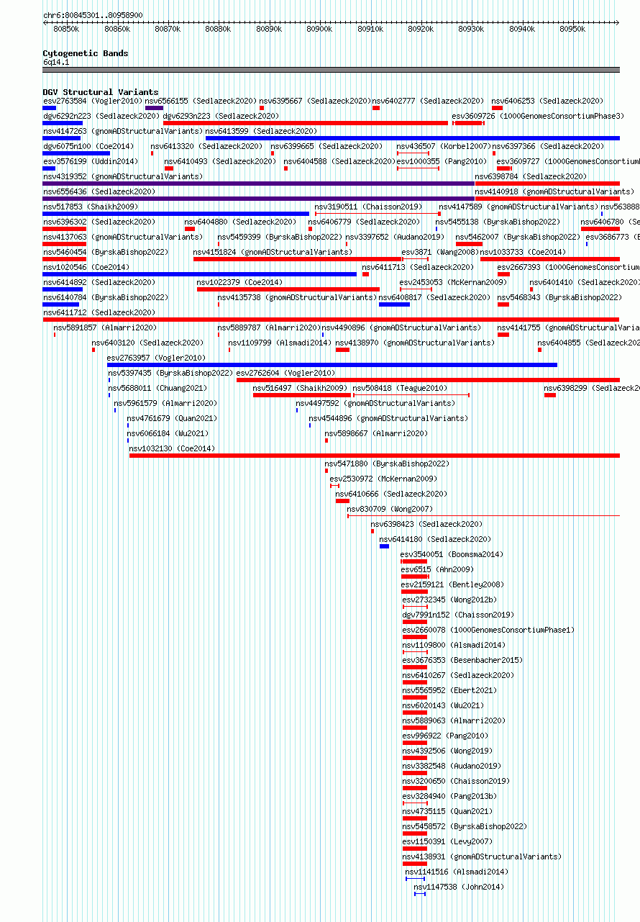Click the nsv6556436 (Sedlazeck2020) label
640x922 pixels.
[x=99, y=191]
